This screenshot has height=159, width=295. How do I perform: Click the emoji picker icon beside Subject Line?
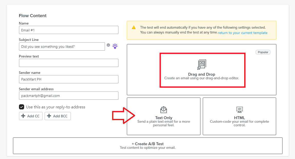point(108,45)
